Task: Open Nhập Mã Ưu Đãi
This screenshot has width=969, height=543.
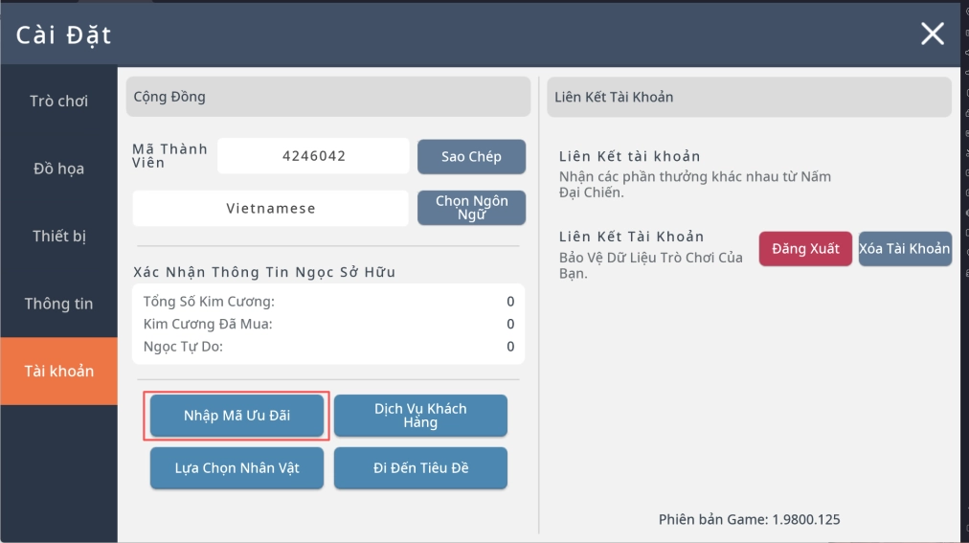Action: [237, 416]
